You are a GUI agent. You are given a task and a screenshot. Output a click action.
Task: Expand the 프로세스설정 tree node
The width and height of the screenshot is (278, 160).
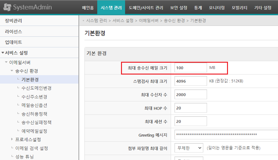point(12,139)
